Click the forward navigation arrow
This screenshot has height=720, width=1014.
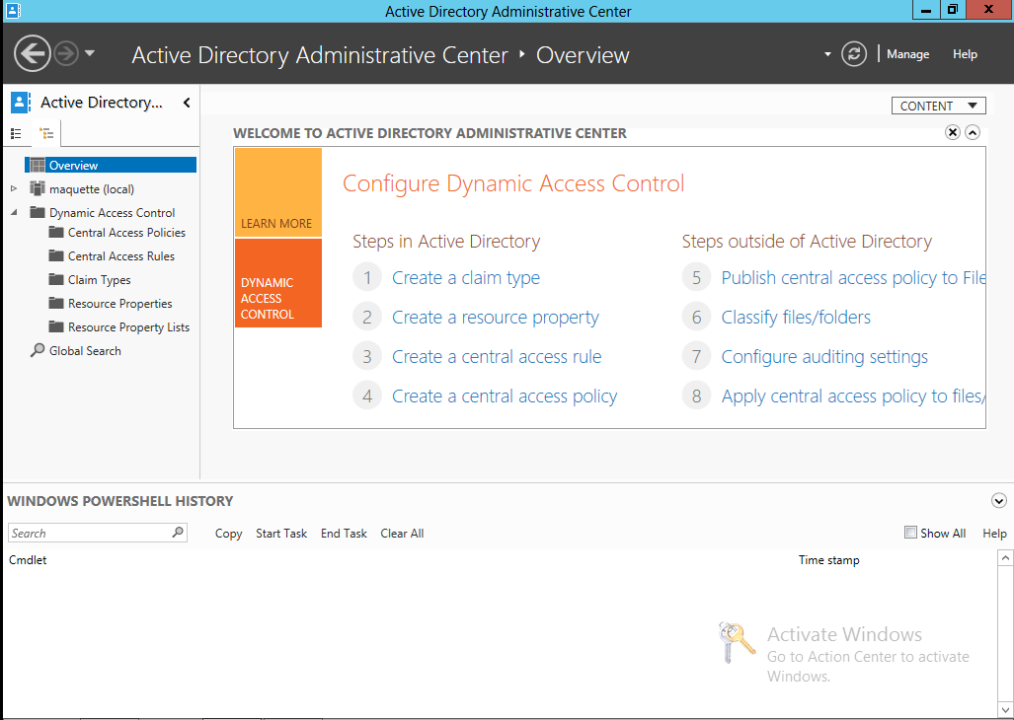pyautogui.click(x=66, y=53)
